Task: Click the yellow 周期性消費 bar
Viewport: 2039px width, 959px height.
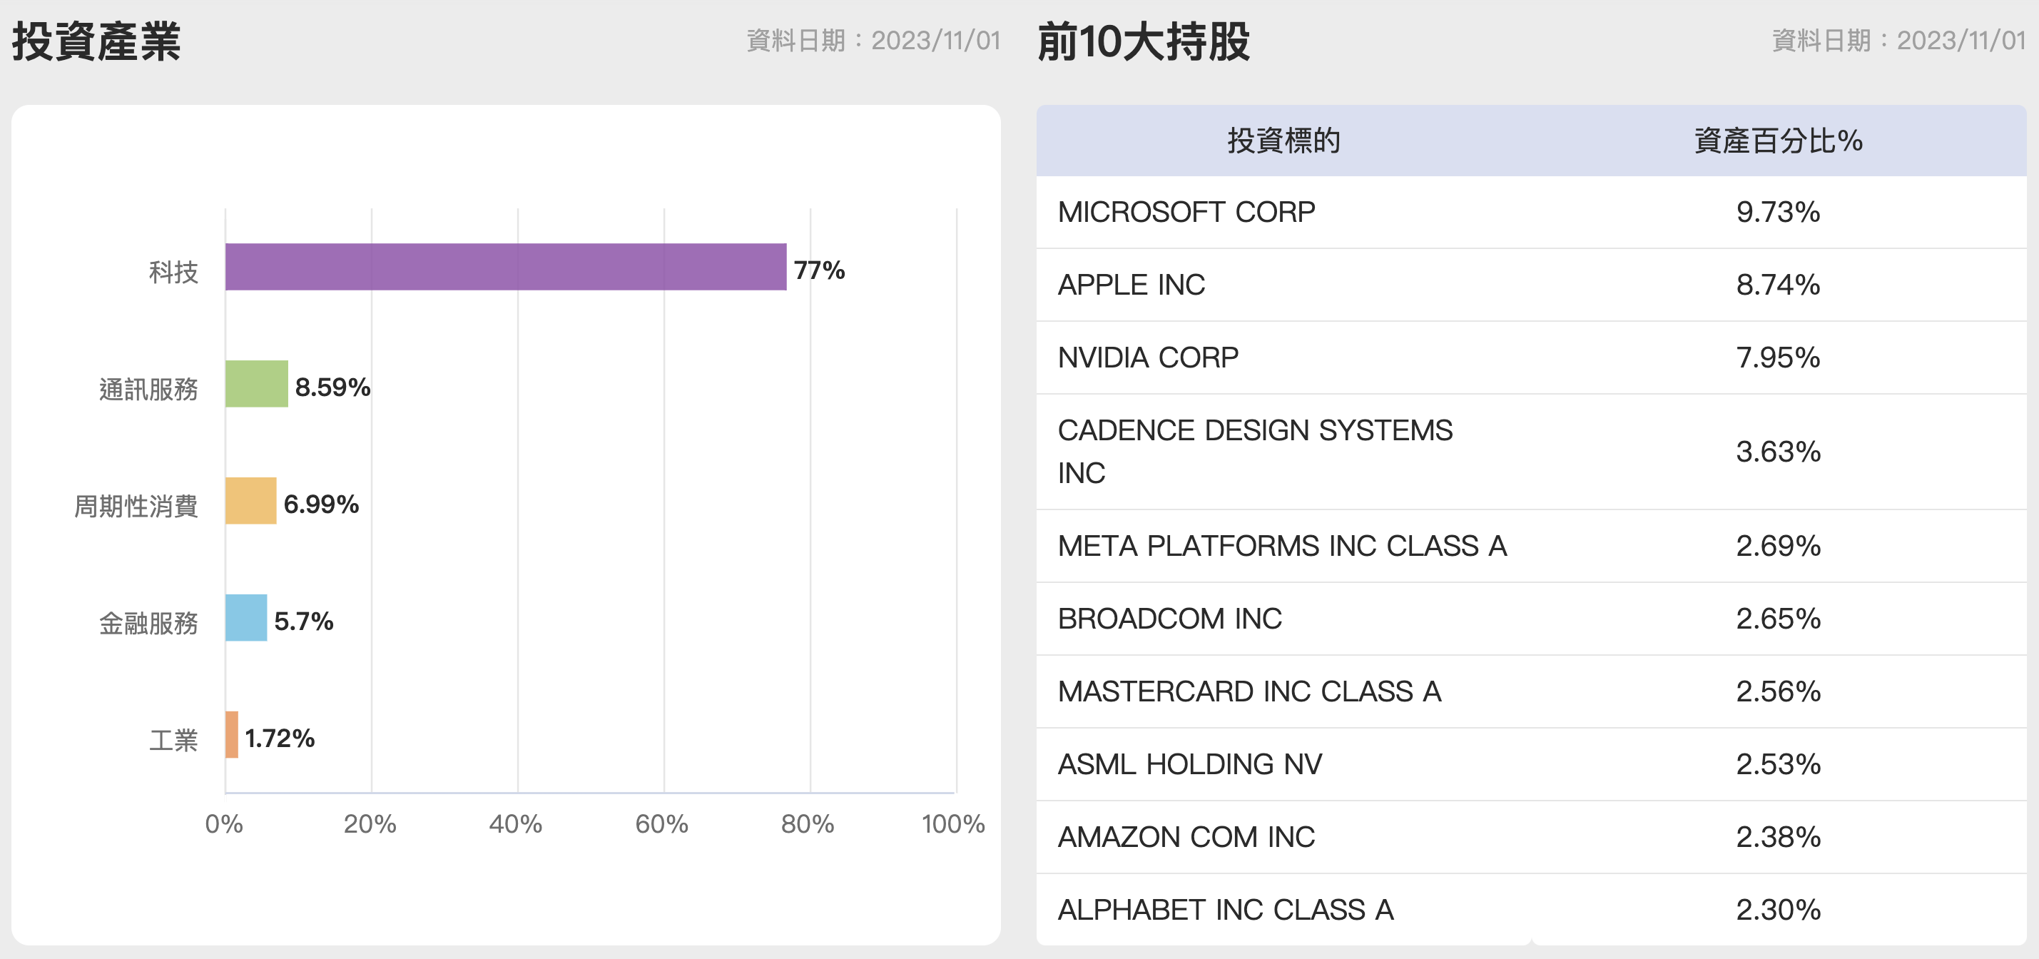Action: point(250,500)
